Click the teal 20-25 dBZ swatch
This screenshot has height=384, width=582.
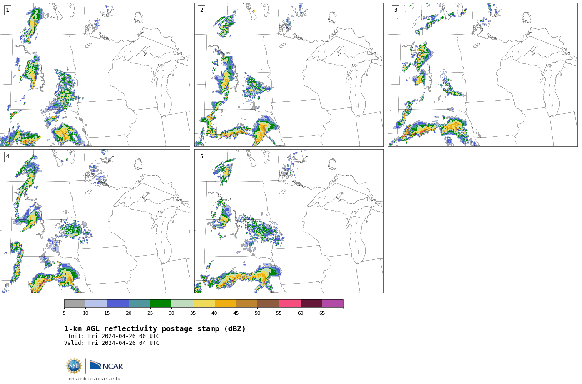click(x=139, y=303)
